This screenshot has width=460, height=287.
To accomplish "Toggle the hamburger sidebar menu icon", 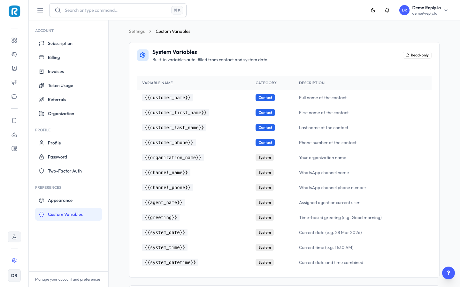I will 40,10.
